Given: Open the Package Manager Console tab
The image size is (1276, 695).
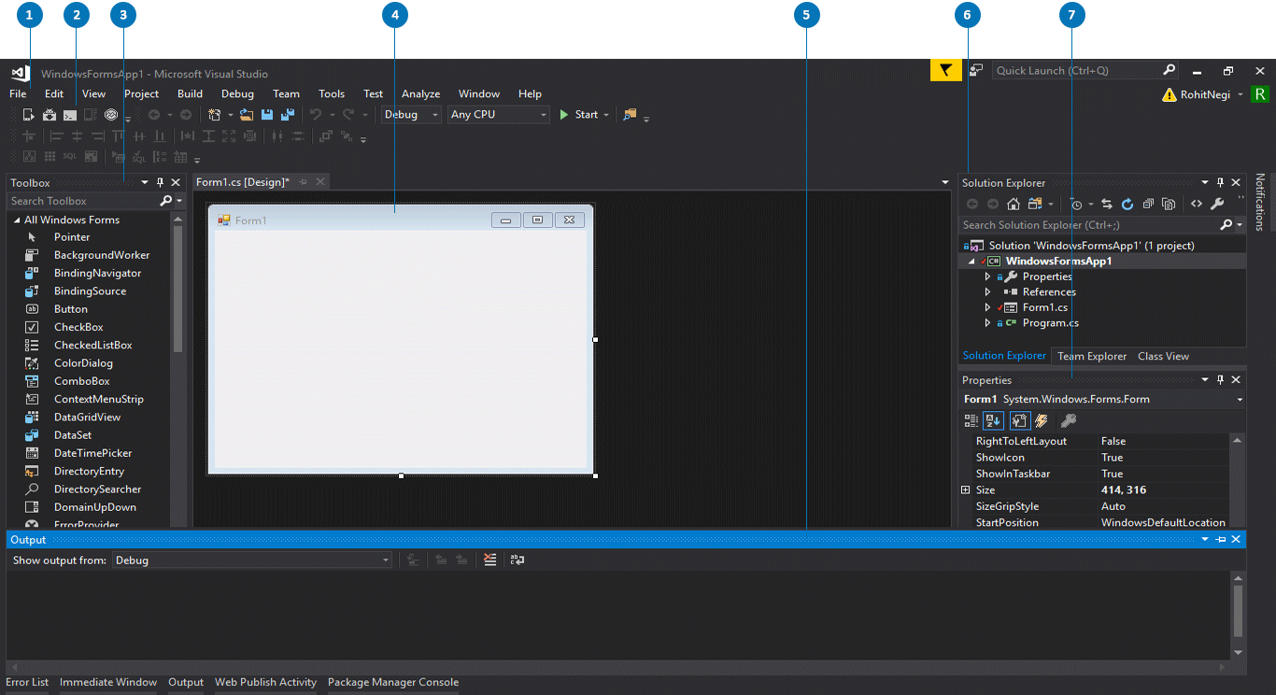Looking at the screenshot, I should [x=393, y=682].
